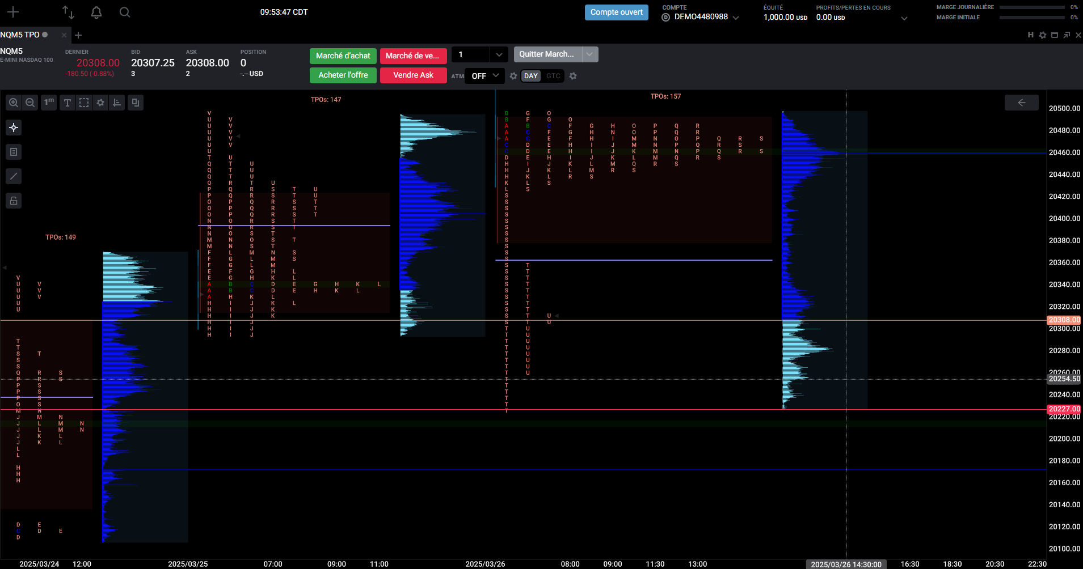Image resolution: width=1083 pixels, height=569 pixels.
Task: Select the crosshair cursor tool
Action: pos(14,128)
